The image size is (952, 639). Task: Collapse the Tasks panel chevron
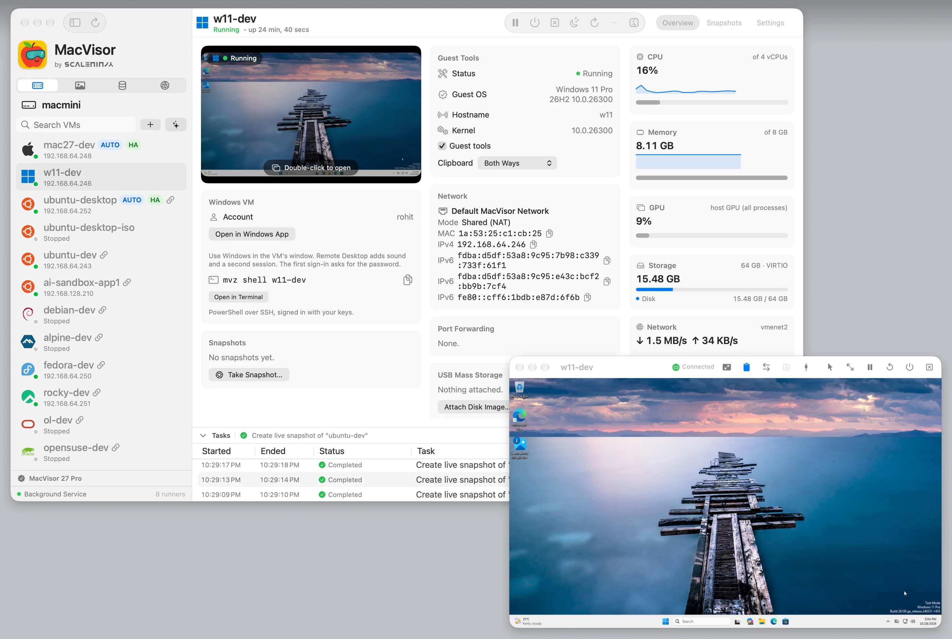[x=203, y=436]
